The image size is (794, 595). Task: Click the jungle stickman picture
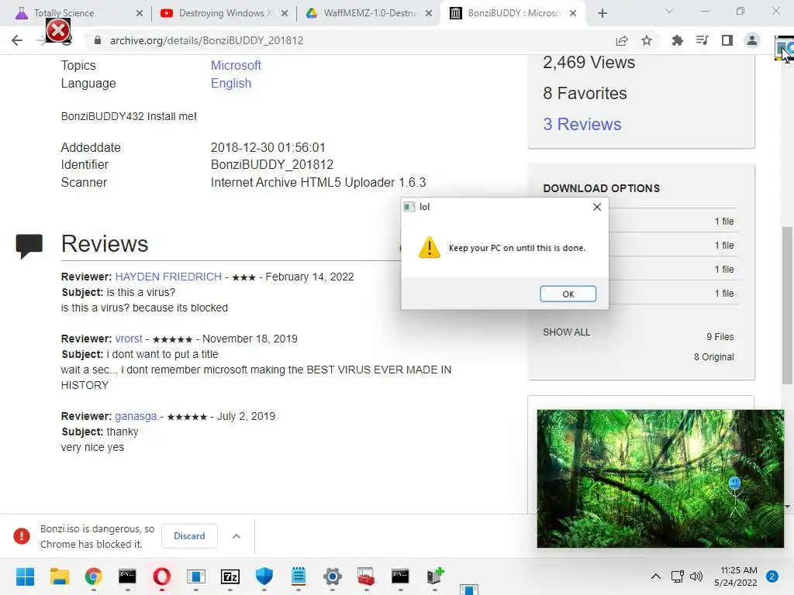click(x=661, y=479)
